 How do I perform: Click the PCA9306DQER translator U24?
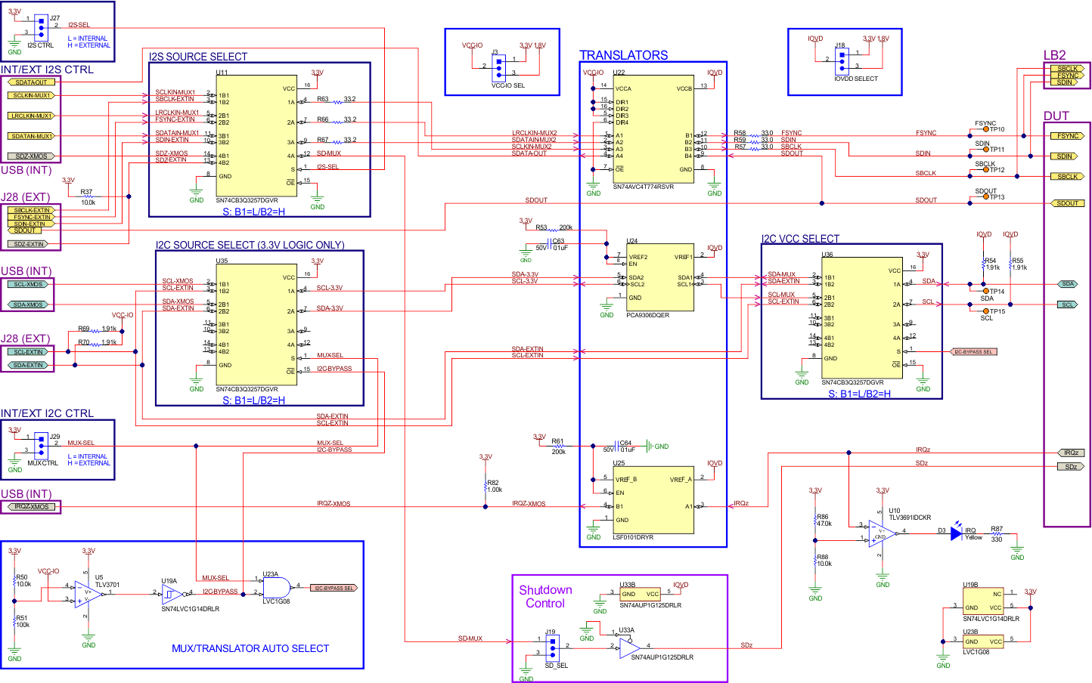pyautogui.click(x=660, y=276)
